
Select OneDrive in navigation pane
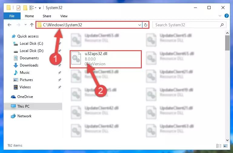[x=25, y=97]
